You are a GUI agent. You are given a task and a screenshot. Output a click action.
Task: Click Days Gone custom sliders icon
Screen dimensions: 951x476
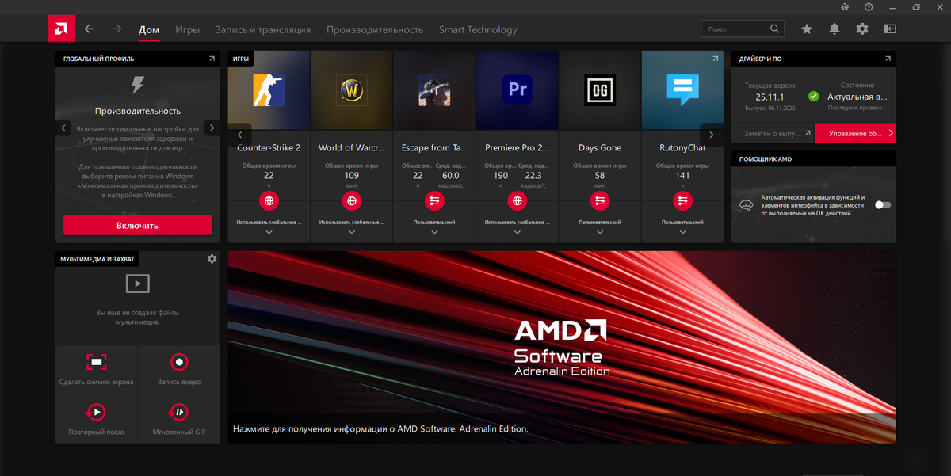pyautogui.click(x=600, y=201)
